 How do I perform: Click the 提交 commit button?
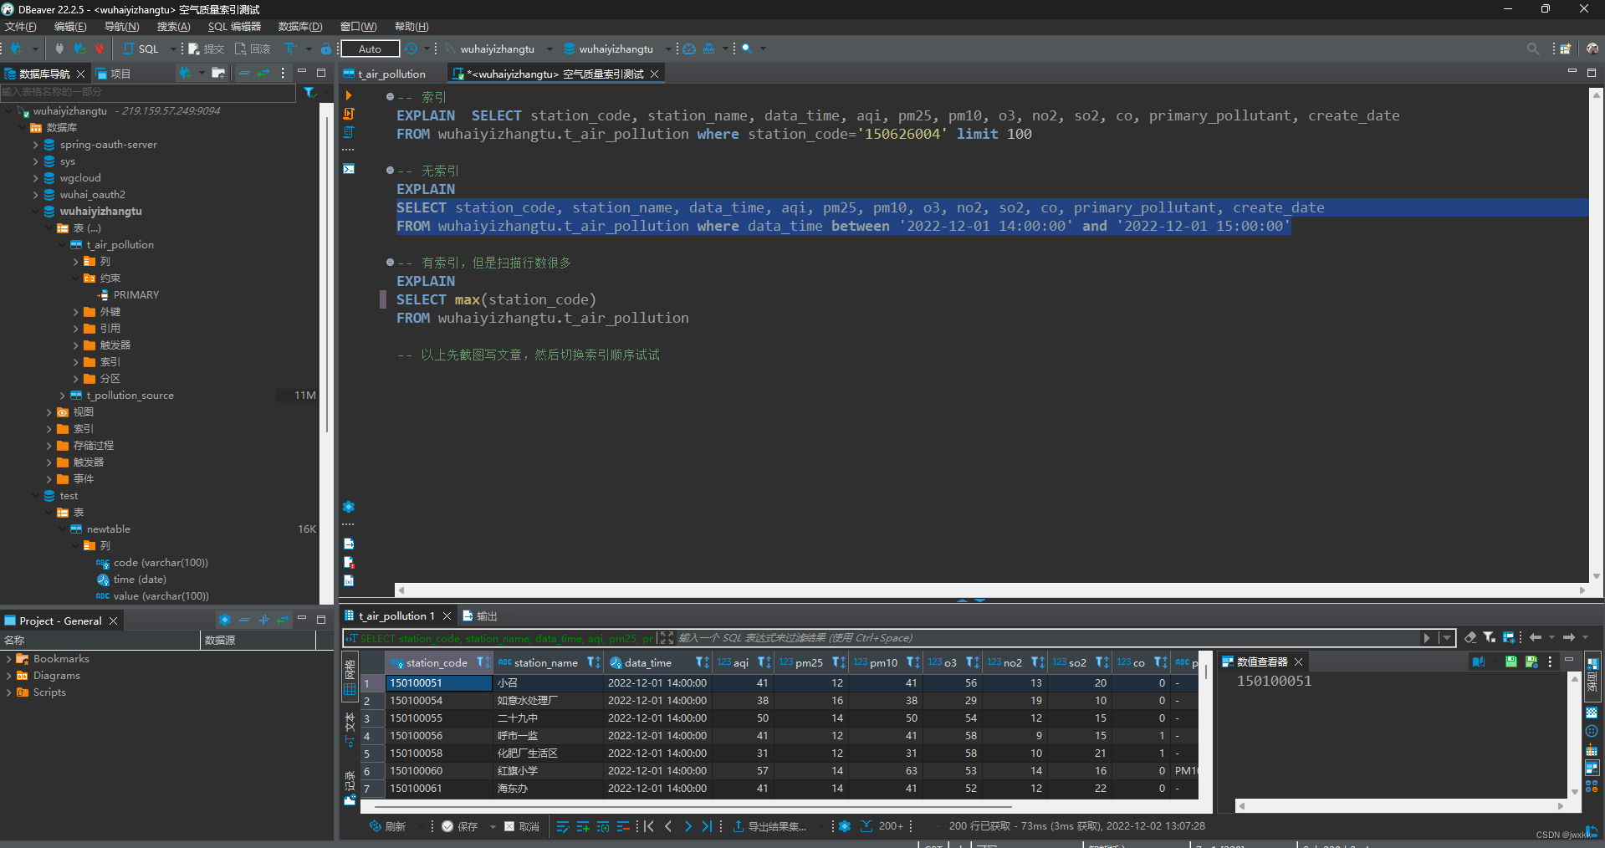(207, 49)
